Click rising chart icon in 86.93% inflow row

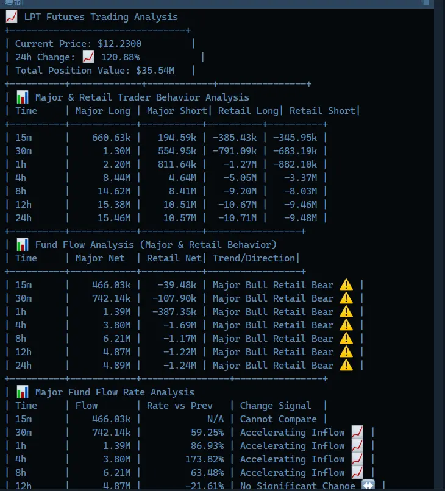pyautogui.click(x=357, y=445)
